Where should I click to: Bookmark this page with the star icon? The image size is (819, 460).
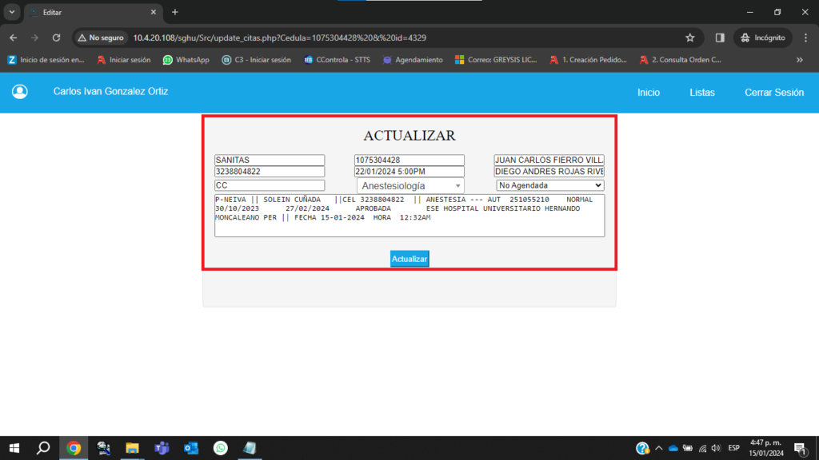[x=690, y=38]
